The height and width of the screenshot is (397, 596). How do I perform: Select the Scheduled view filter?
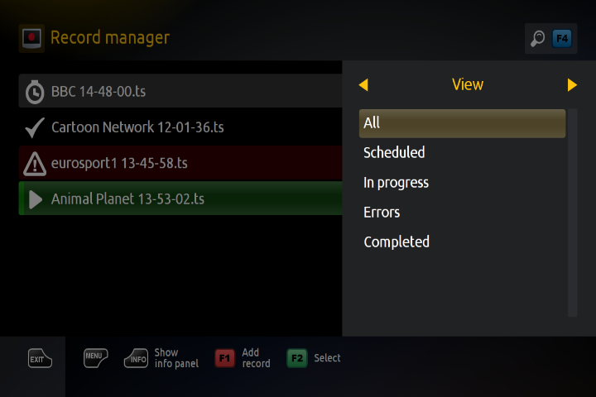click(x=395, y=153)
